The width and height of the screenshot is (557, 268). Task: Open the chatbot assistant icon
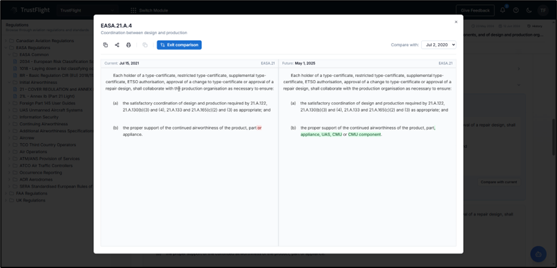pos(538,254)
